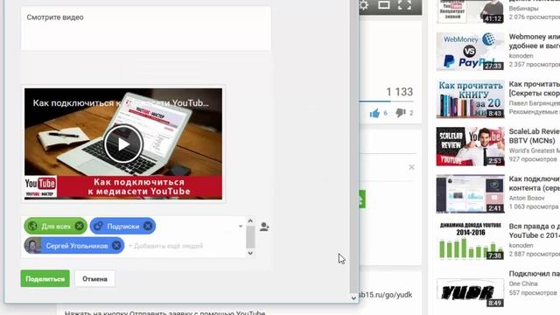Open audience dropdown arrow in recipients box
Screen dimensions: 560x315
241,226
